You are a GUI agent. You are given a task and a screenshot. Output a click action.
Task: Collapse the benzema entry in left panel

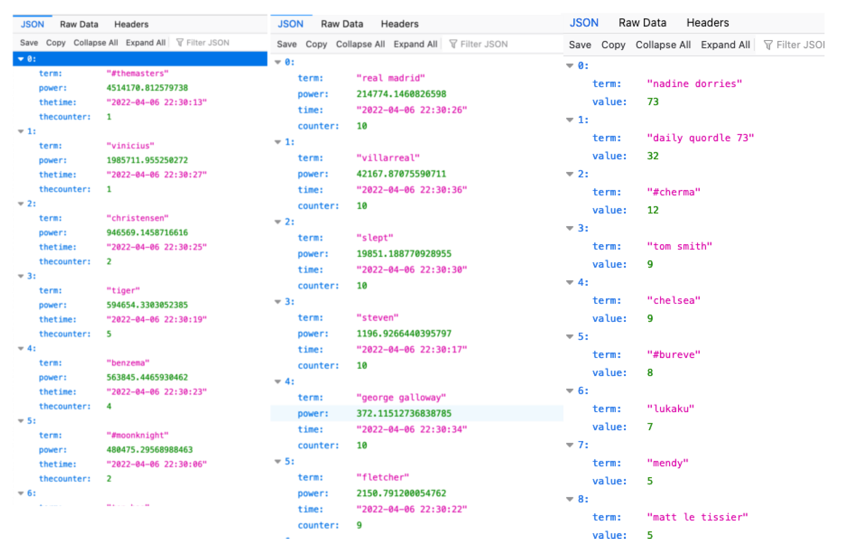pyautogui.click(x=21, y=349)
